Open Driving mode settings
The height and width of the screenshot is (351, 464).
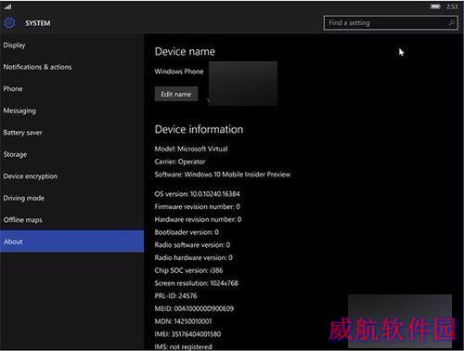tap(71, 198)
